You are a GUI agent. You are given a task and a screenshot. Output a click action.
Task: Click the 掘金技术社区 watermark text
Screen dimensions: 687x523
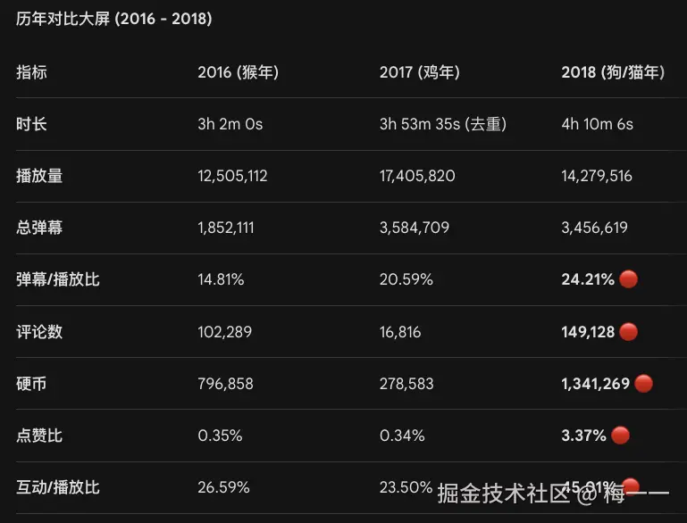tap(504, 493)
